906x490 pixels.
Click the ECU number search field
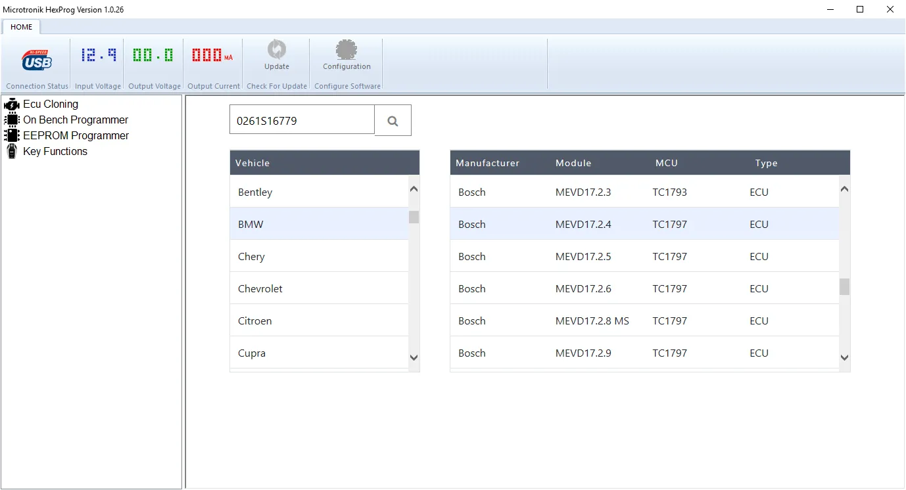click(302, 121)
